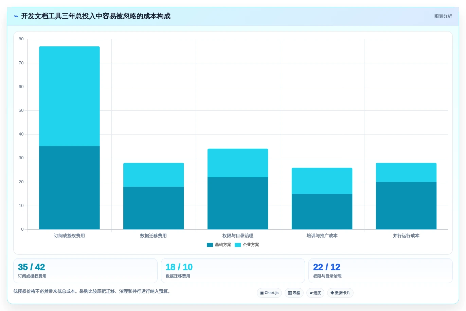
Task: Select the 数据卡片 tag chip
Action: 340,293
